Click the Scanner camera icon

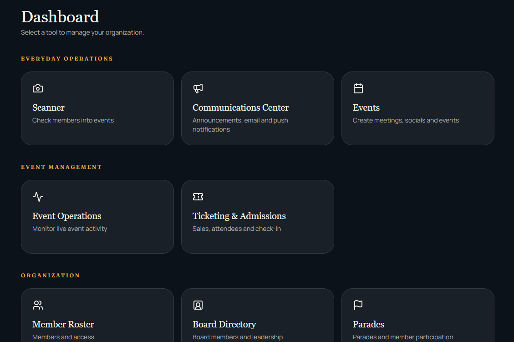click(x=38, y=88)
